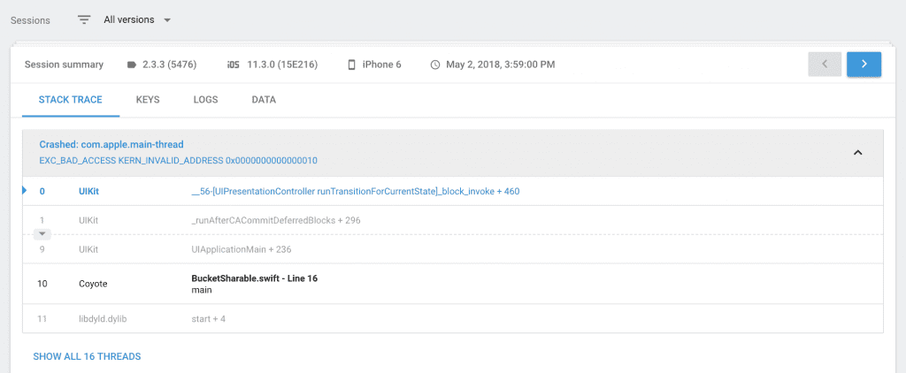Click the iOS icon beside 11.3.0

point(233,65)
